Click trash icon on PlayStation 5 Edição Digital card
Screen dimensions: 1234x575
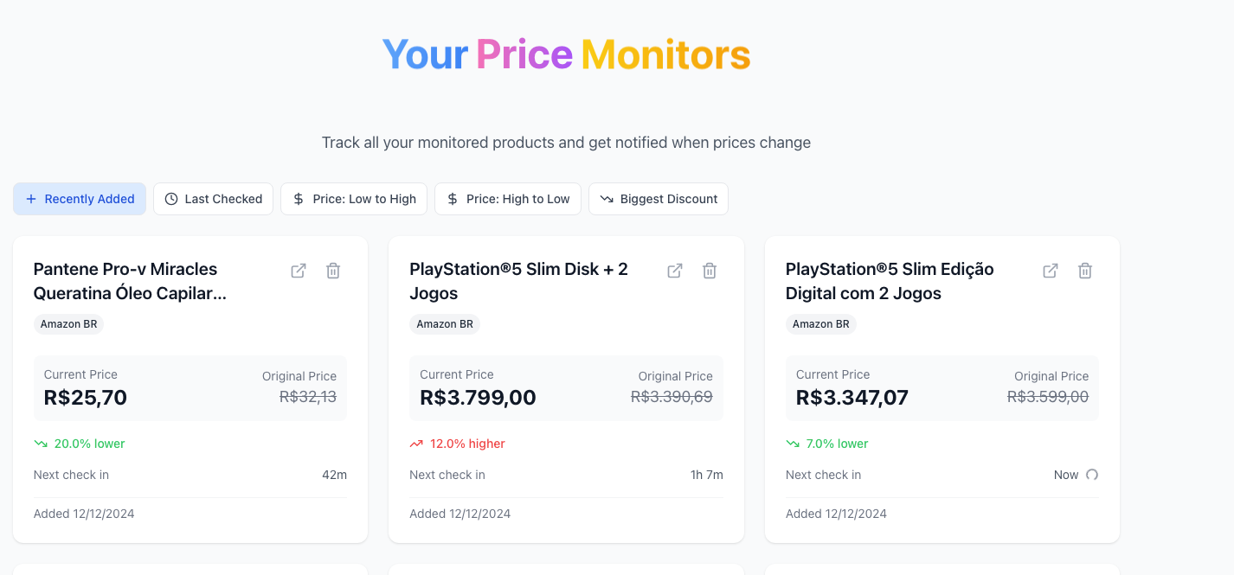pos(1085,271)
